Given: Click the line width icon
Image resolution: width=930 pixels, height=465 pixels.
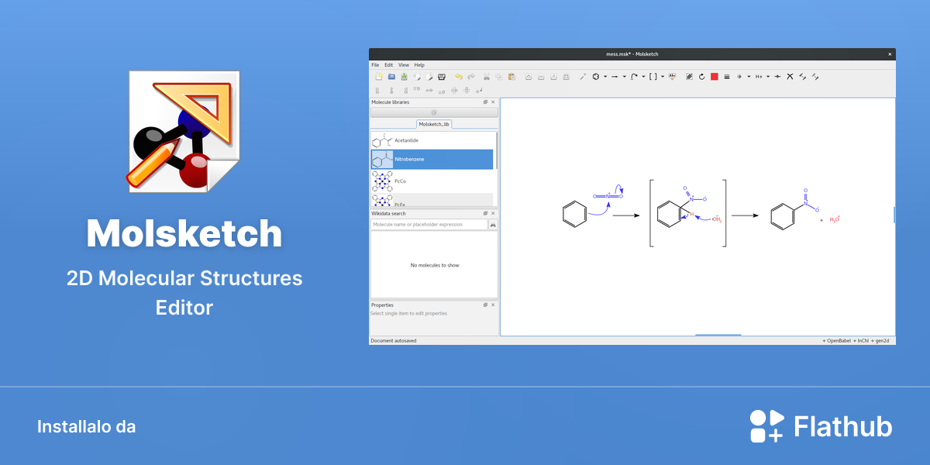Looking at the screenshot, I should [x=727, y=77].
